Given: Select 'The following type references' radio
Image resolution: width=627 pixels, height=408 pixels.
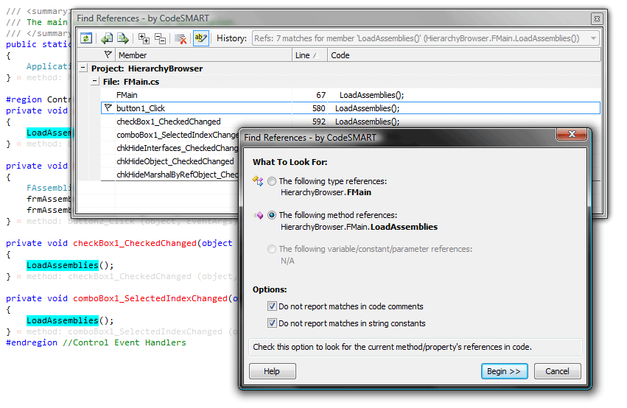Looking at the screenshot, I should [x=272, y=181].
